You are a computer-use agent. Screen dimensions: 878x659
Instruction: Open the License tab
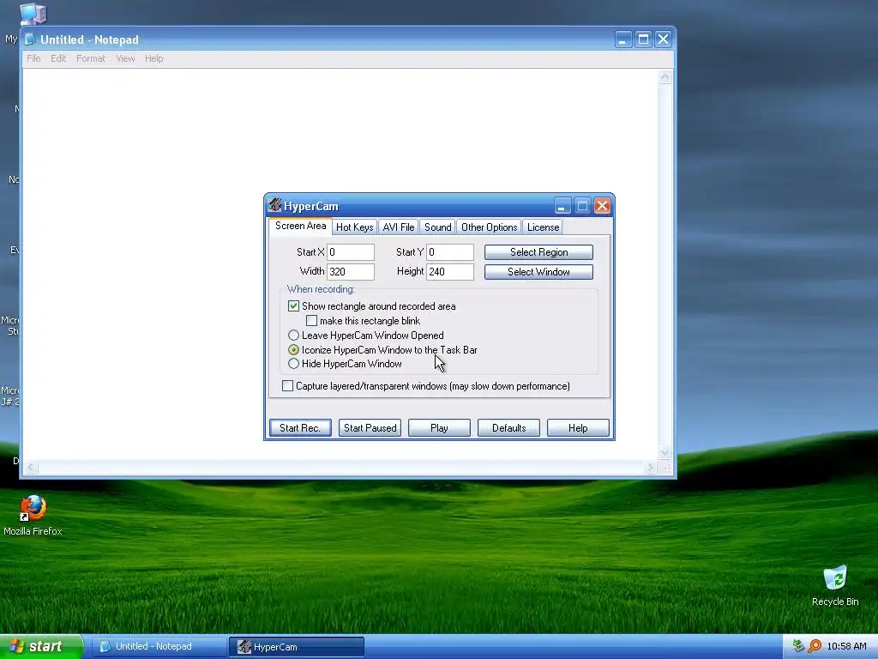coord(543,227)
